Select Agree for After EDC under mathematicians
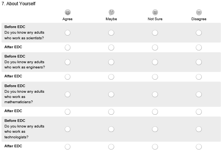 67,112
